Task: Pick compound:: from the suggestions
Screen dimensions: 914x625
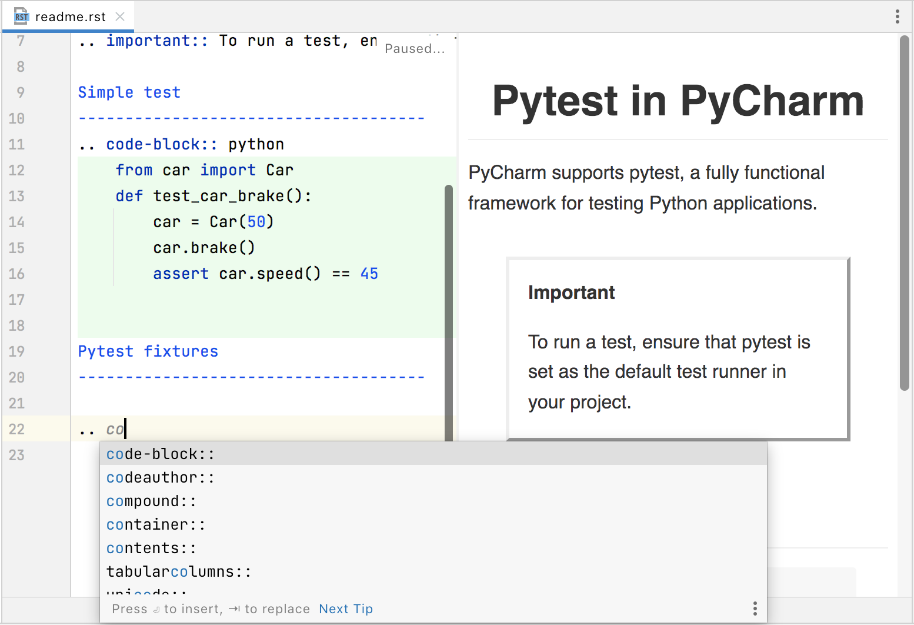Action: click(151, 501)
